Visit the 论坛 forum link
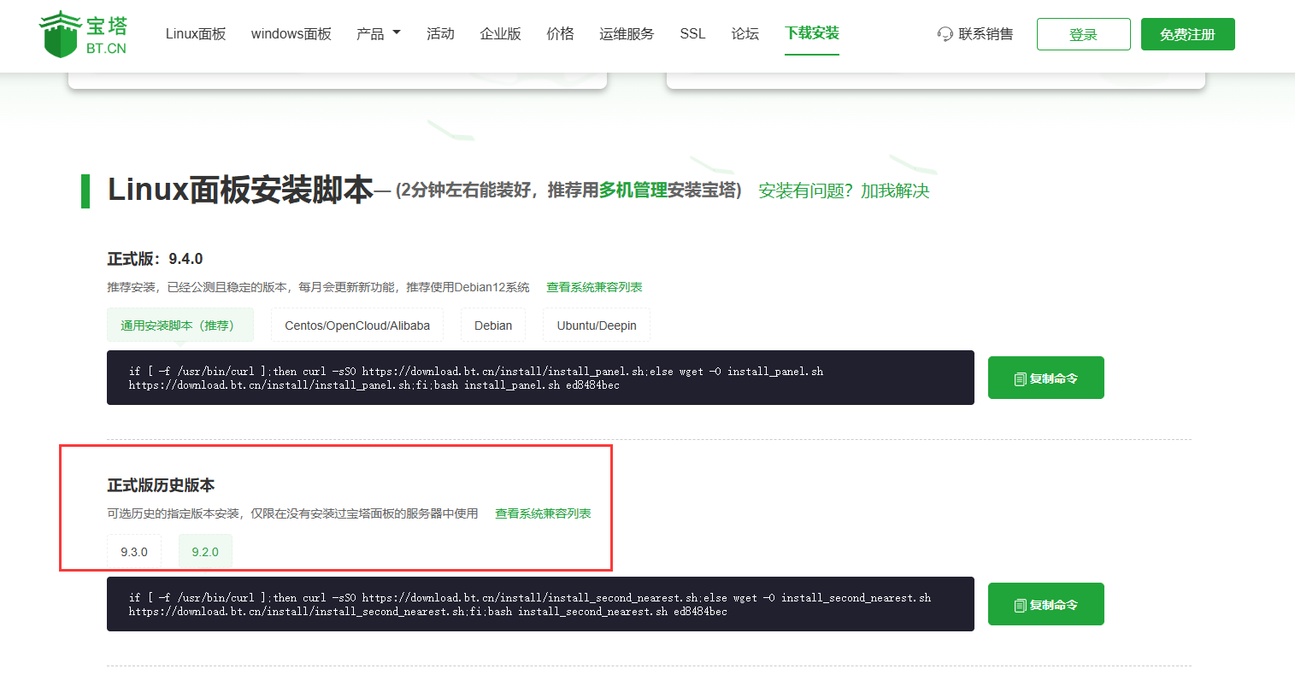 745,34
